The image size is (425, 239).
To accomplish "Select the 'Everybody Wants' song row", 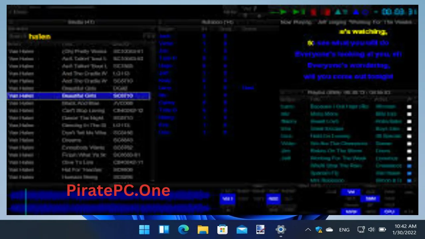I will [x=79, y=148].
